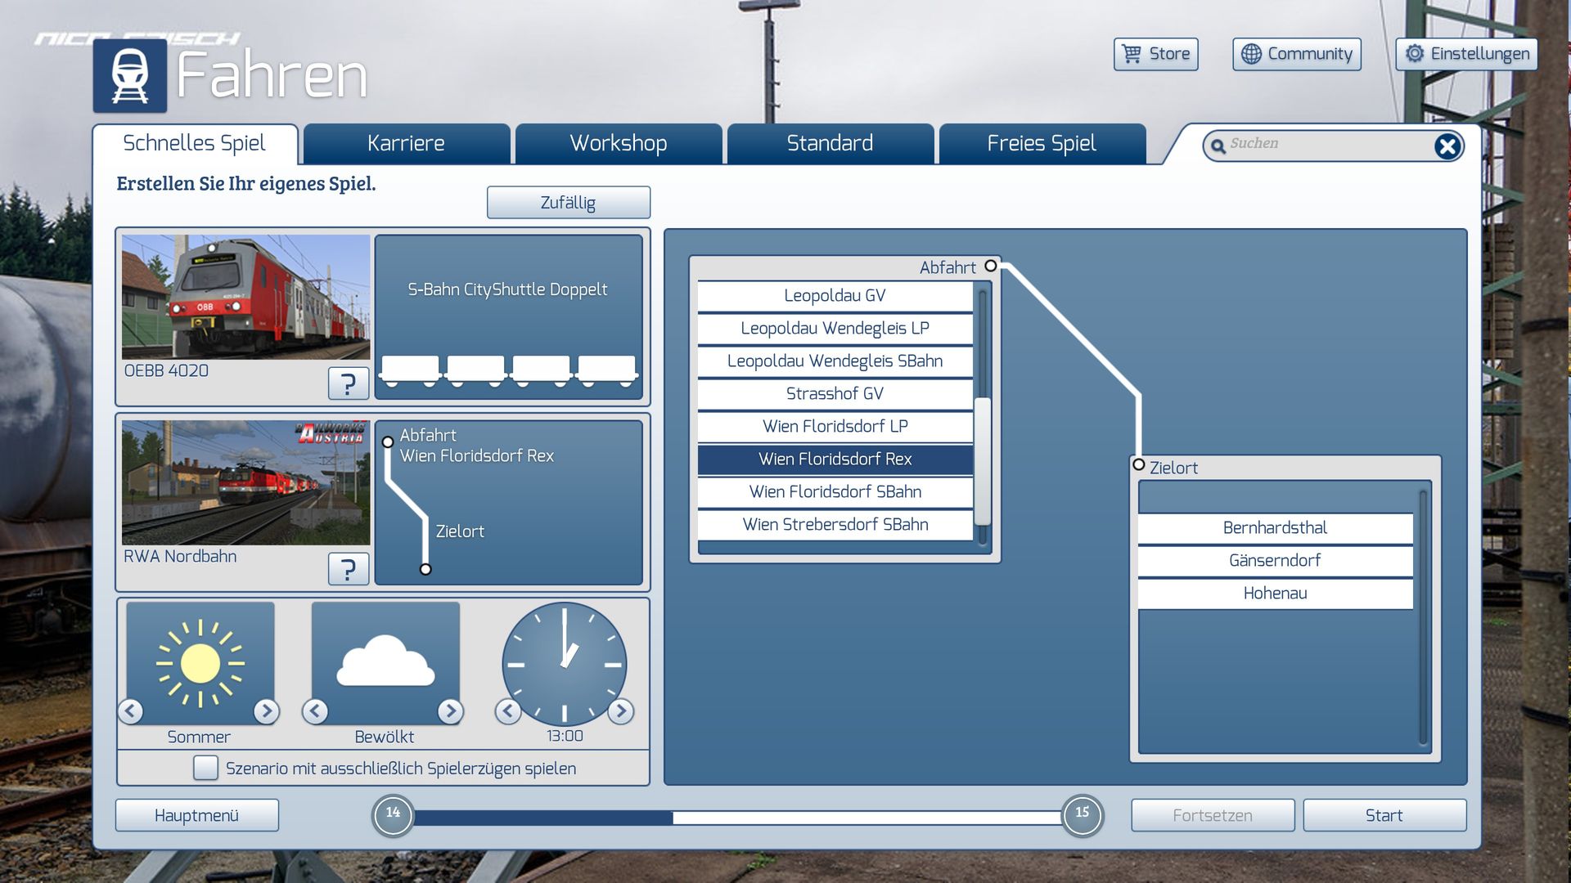
Task: Select the next weather arrow
Action: 450,711
